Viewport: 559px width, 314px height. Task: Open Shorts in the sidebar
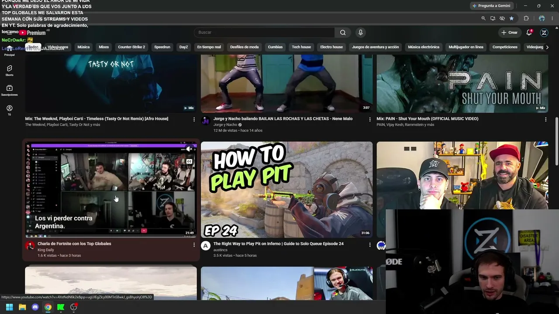tap(9, 70)
